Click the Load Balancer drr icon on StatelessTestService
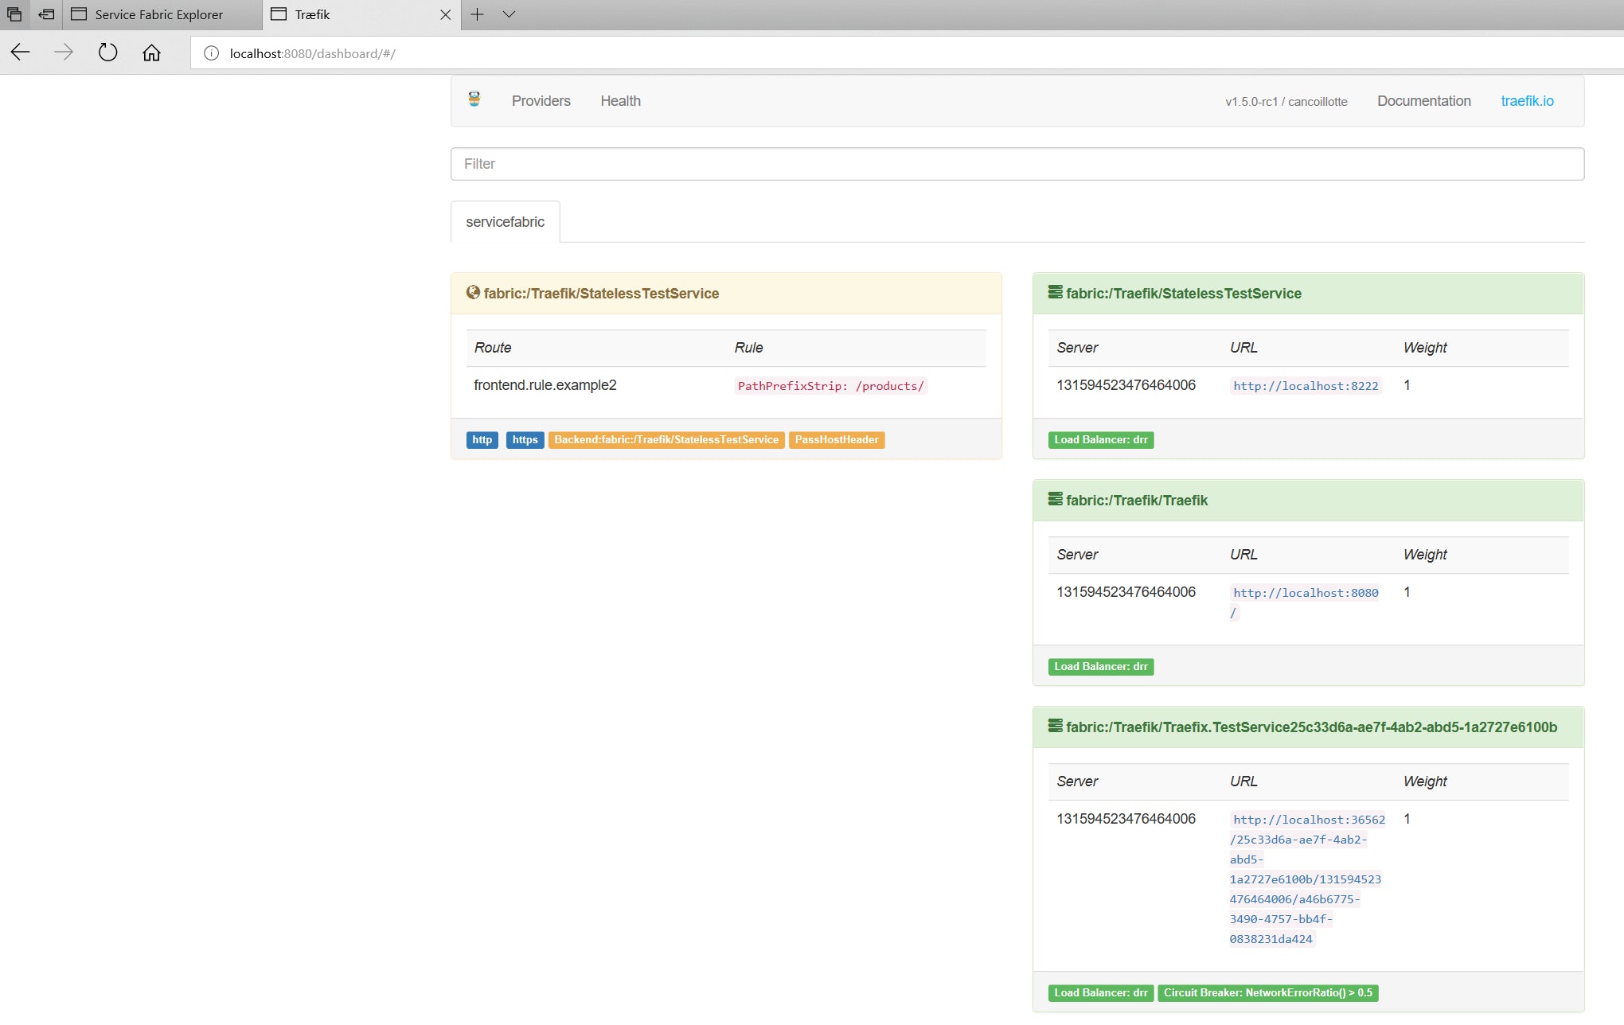Image resolution: width=1624 pixels, height=1025 pixels. [x=1101, y=439]
